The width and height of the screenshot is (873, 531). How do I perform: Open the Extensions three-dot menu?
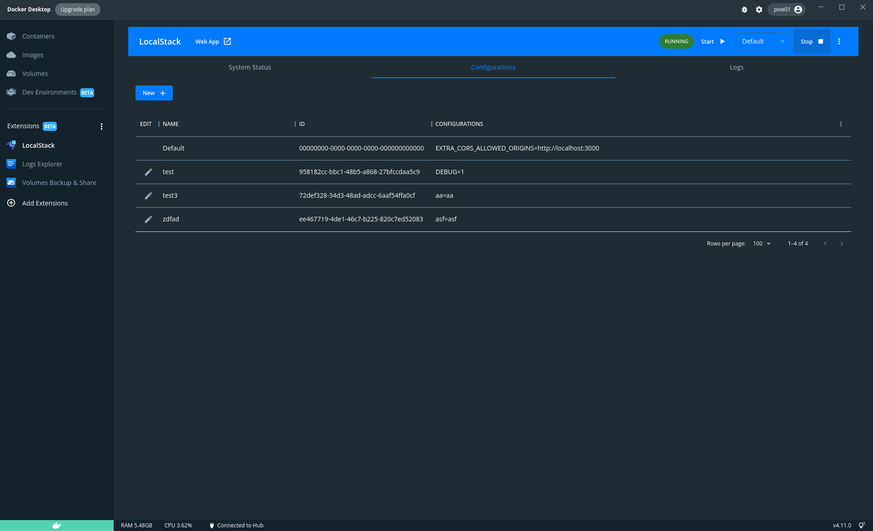pos(101,126)
